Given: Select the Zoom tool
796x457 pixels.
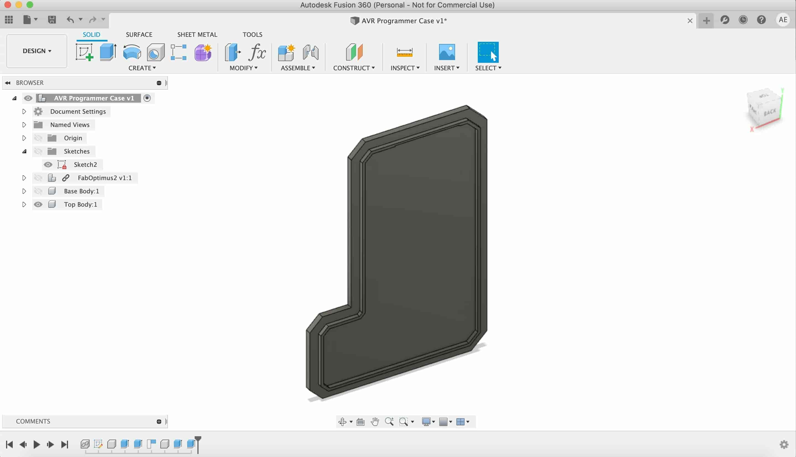Looking at the screenshot, I should [389, 422].
